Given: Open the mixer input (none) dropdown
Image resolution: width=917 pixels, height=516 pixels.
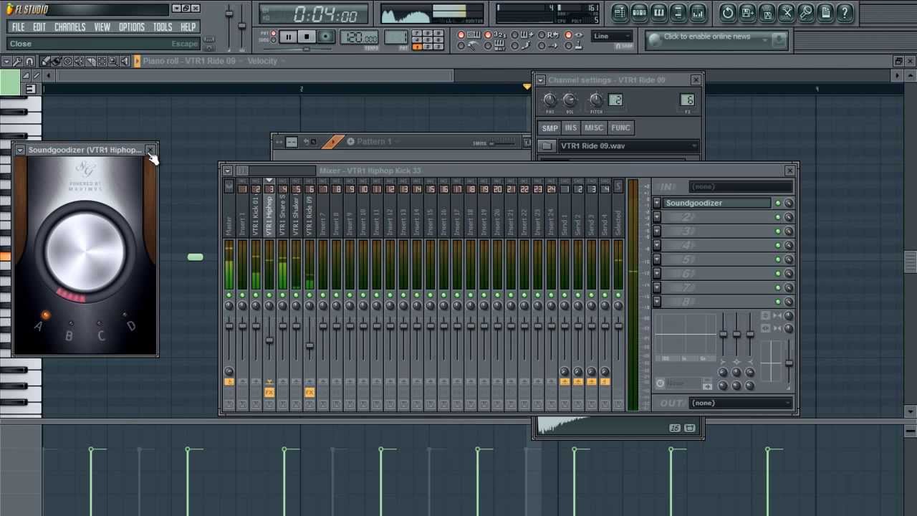Looking at the screenshot, I should (x=741, y=186).
